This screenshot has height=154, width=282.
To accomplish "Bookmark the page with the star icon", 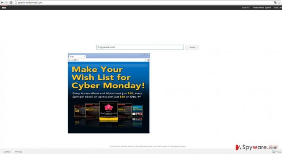I will [279, 3].
